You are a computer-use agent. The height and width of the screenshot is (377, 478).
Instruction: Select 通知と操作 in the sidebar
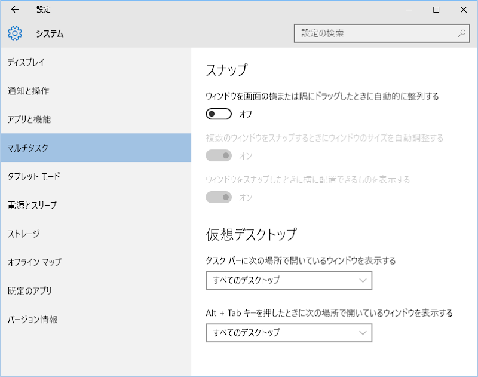28,91
